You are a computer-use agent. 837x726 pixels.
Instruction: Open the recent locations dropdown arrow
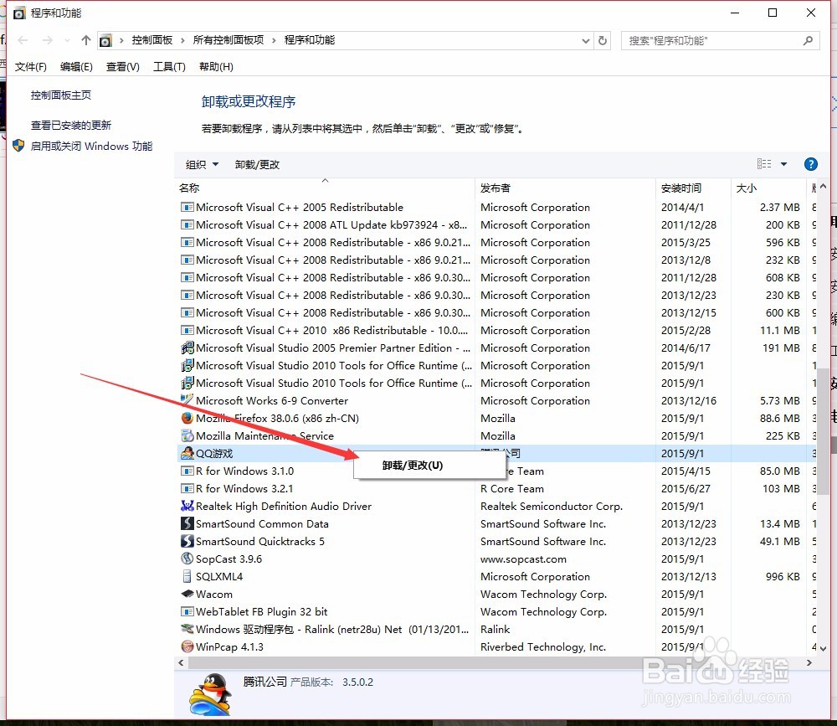coord(67,40)
